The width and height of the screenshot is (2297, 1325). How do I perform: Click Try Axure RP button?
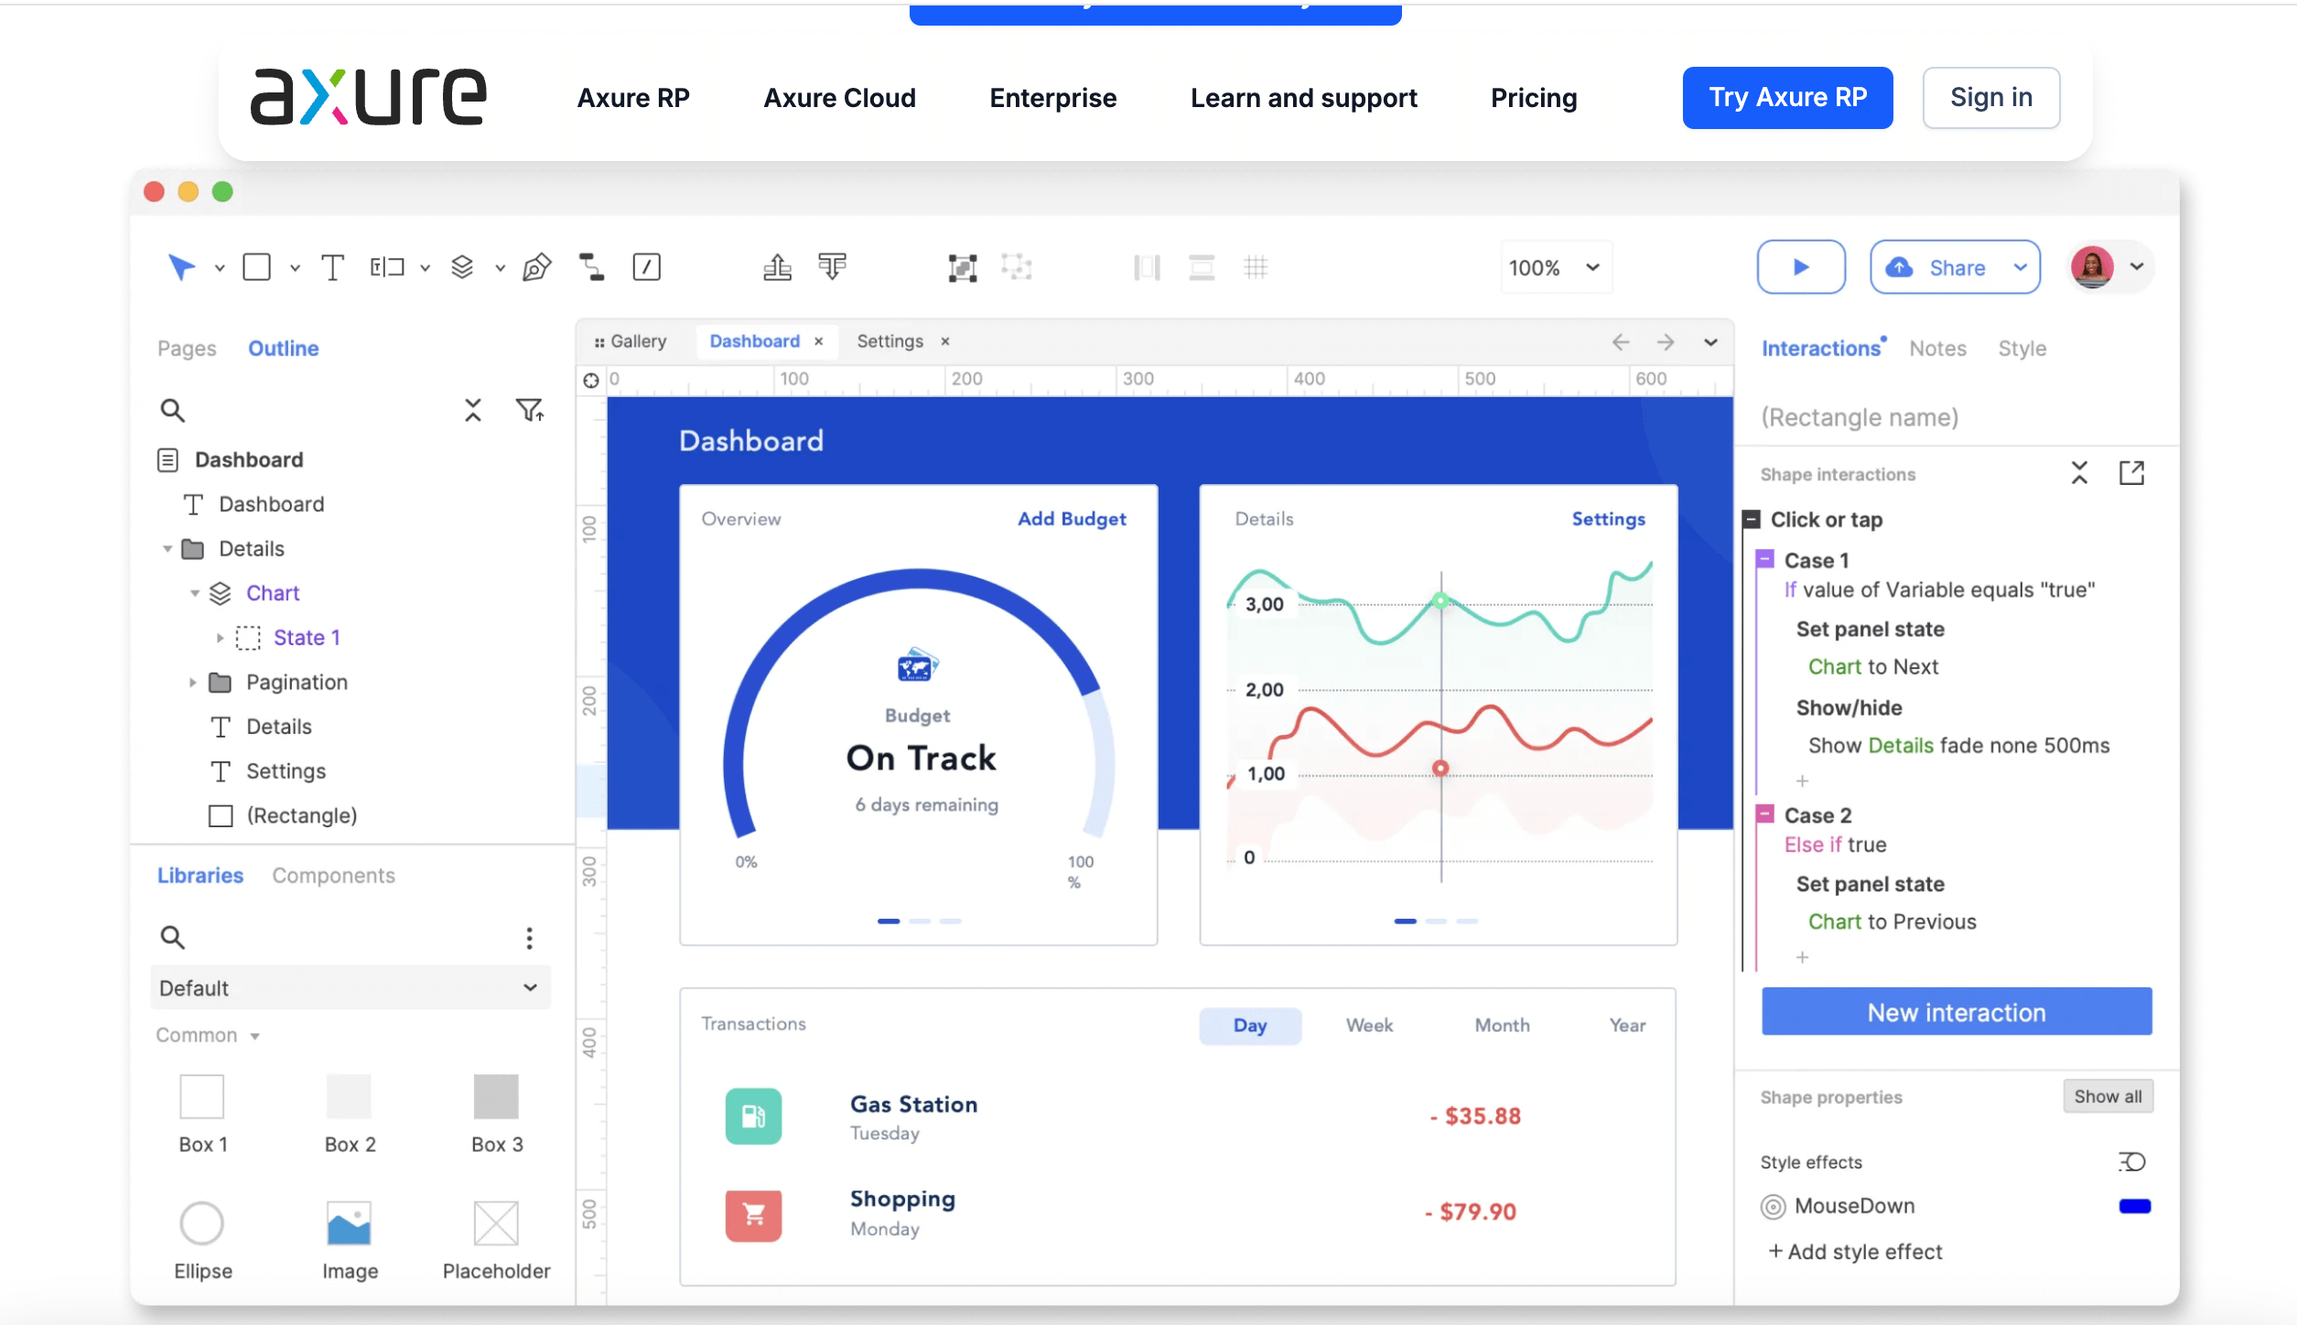[x=1786, y=98]
